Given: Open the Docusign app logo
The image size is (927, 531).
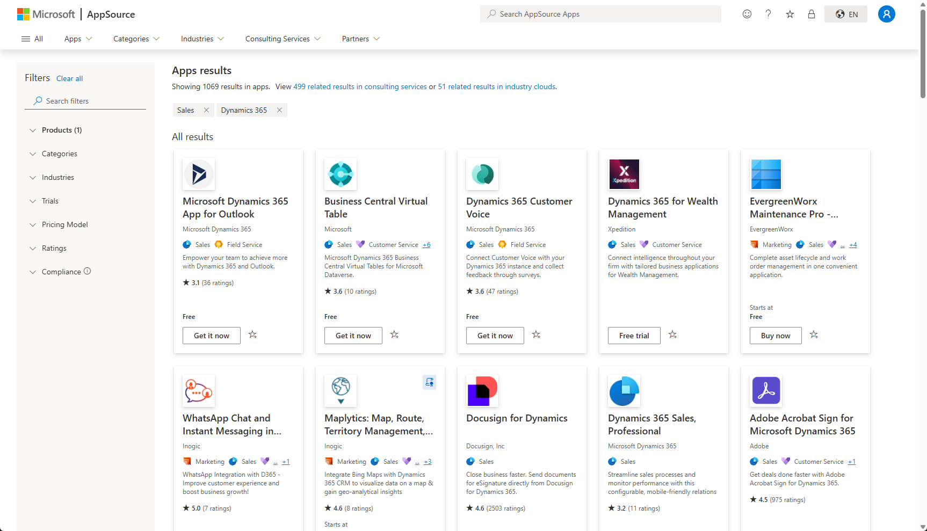Looking at the screenshot, I should [482, 391].
